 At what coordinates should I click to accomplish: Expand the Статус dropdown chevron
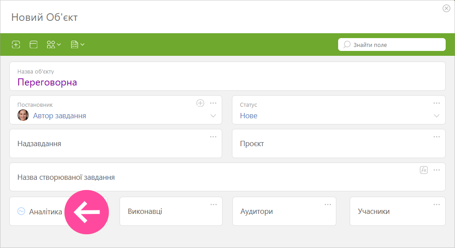436,116
